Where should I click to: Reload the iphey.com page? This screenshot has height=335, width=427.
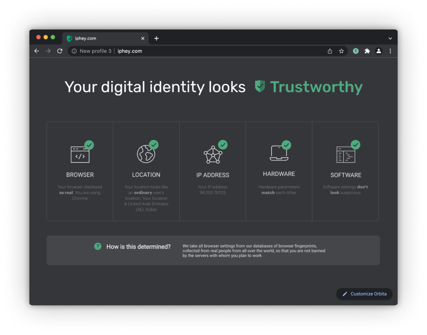[60, 51]
